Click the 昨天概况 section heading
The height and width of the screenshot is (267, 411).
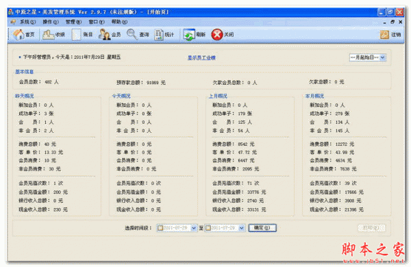25,96
